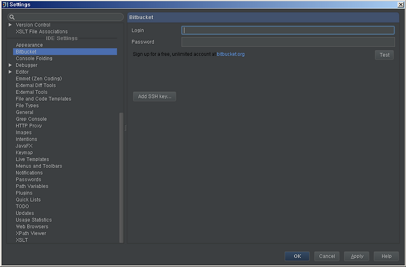
Task: Select File and Code Templates
Action: pos(43,99)
